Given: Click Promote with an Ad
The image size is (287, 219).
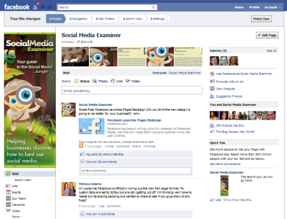Looking at the screenshot, I should point(226,81).
